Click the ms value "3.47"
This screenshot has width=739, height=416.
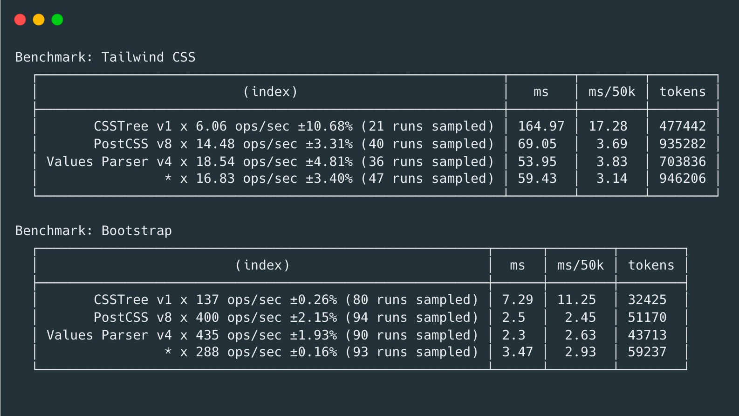pos(517,352)
